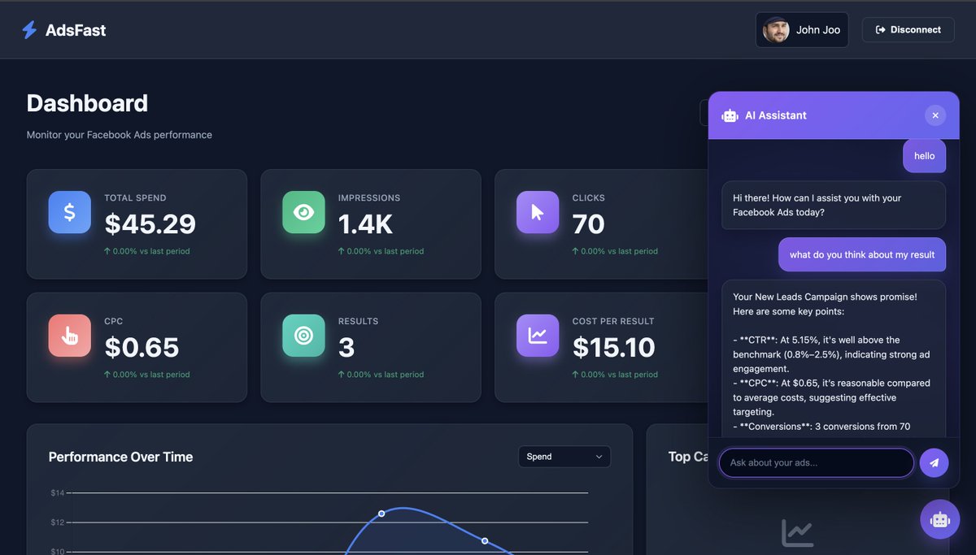The width and height of the screenshot is (976, 555).
Task: Click the second data point on spend chart
Action: (x=485, y=541)
